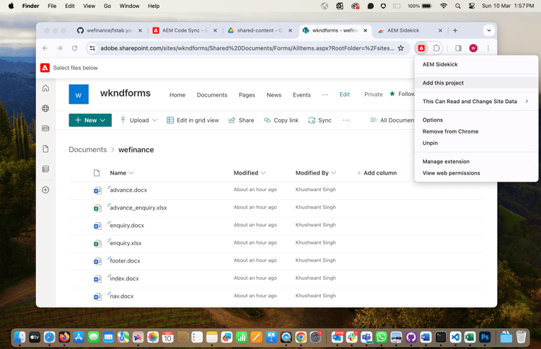Click the wkndforms site logo tile
This screenshot has width=541, height=349.
(79, 94)
